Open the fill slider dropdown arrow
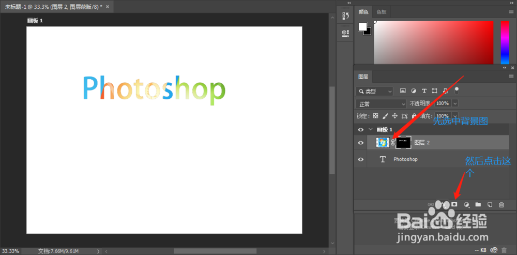This screenshot has height=255, width=517. (x=455, y=116)
